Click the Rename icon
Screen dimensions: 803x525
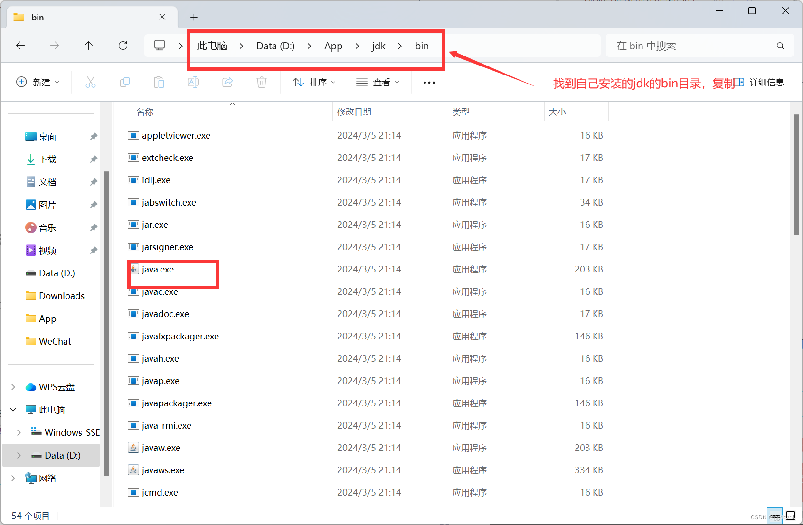[x=193, y=83]
